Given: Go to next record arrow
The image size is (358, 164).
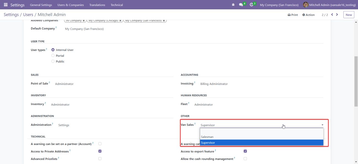Looking at the screenshot, I should click(337, 15).
